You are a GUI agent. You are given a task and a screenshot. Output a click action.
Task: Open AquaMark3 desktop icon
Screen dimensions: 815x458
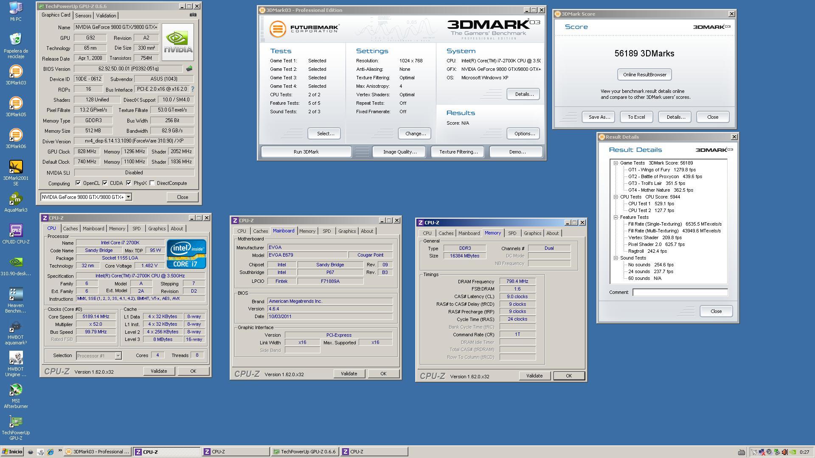(x=16, y=202)
